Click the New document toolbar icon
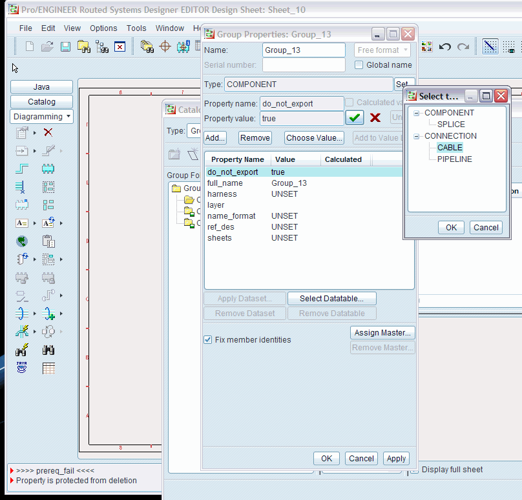 (x=30, y=46)
